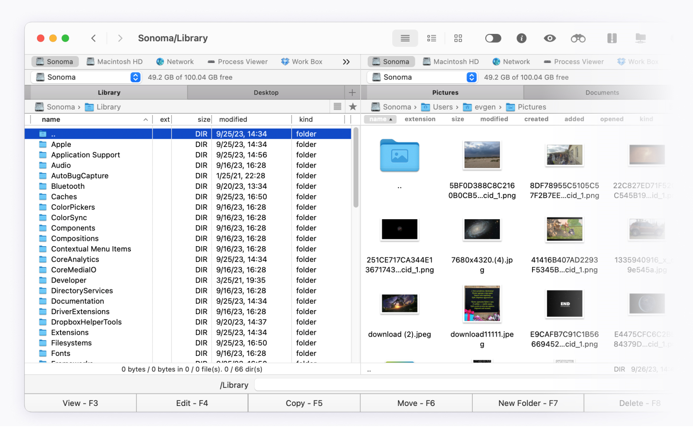Click the favorites star icon
The height and width of the screenshot is (432, 693).
point(352,106)
